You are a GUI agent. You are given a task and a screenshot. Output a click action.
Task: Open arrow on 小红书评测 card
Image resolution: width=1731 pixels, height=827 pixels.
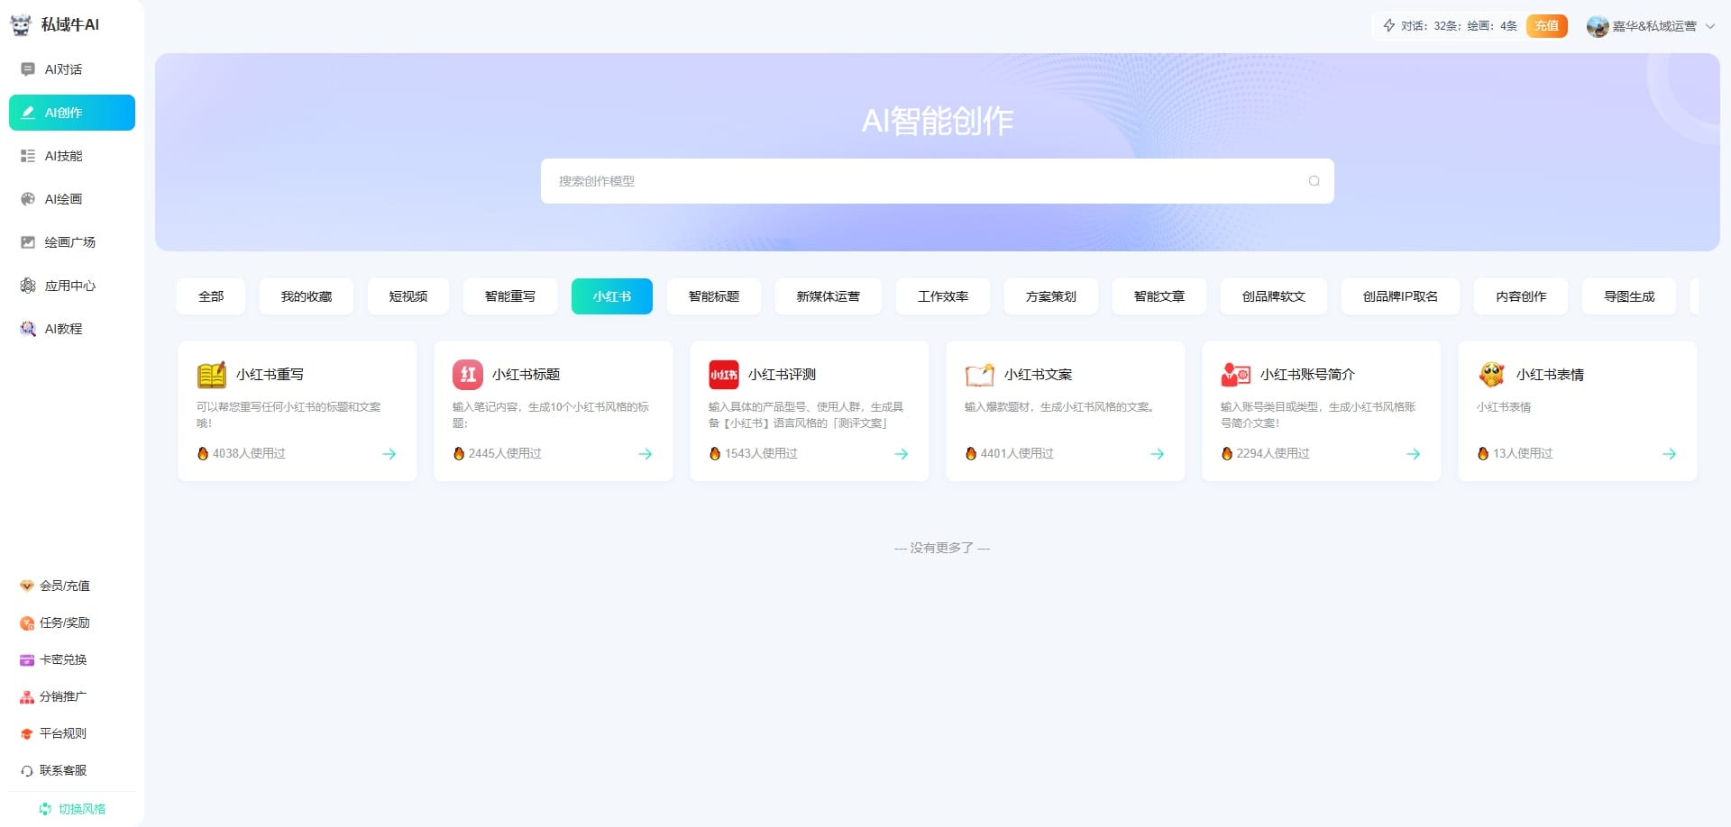pyautogui.click(x=902, y=454)
